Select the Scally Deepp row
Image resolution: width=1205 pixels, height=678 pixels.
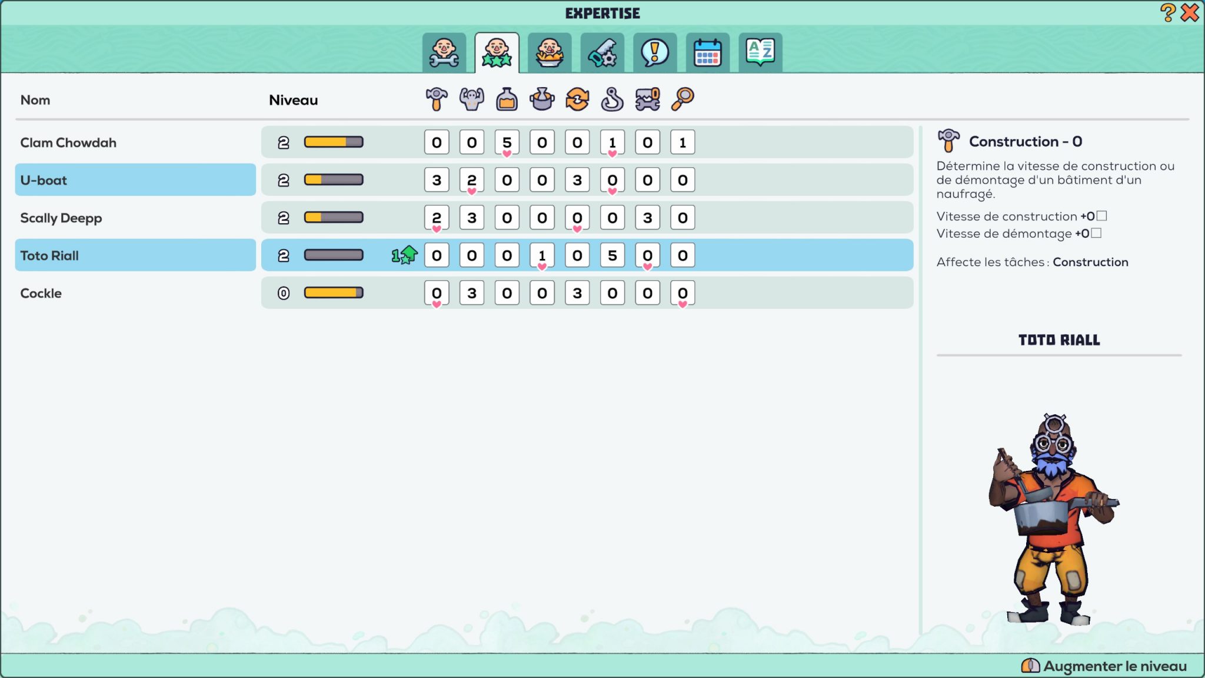pyautogui.click(x=61, y=218)
